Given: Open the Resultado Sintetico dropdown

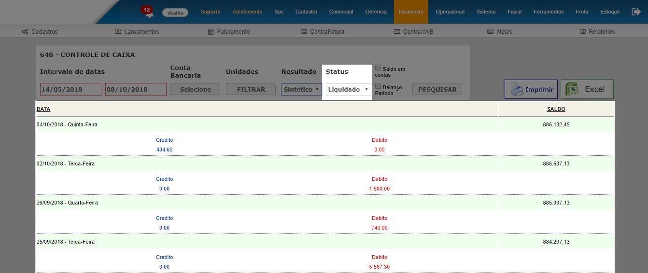Looking at the screenshot, I should coord(302,89).
